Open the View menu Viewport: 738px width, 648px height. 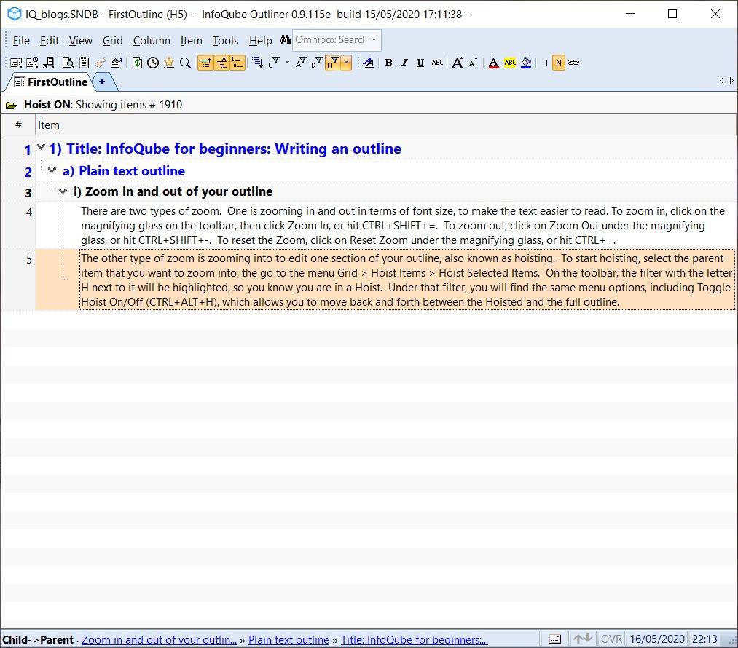80,41
